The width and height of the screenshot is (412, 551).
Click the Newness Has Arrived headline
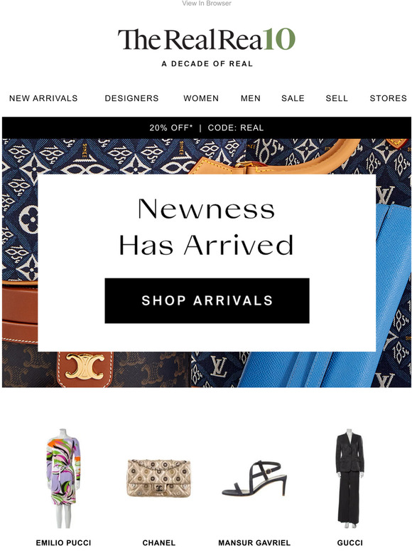click(207, 227)
